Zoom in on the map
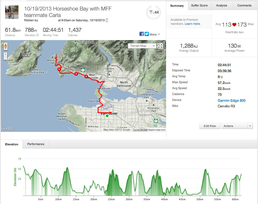Screen dimensions: 258x204 (5, 54)
